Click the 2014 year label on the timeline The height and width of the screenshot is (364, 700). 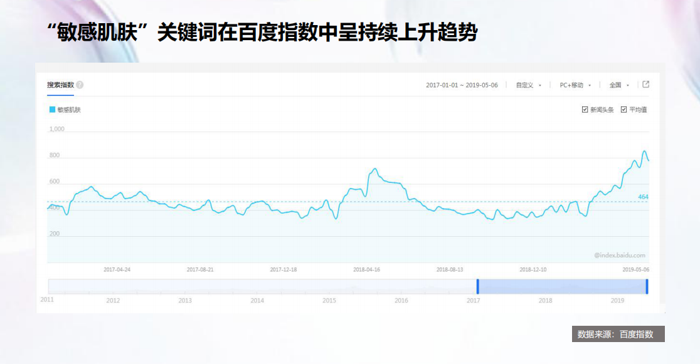[x=257, y=301]
